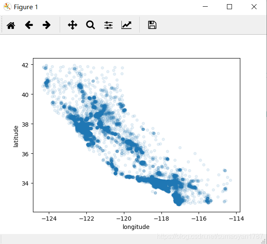The height and width of the screenshot is (244, 267).
Task: Reset the plot with the Home icon
Action: (11, 25)
